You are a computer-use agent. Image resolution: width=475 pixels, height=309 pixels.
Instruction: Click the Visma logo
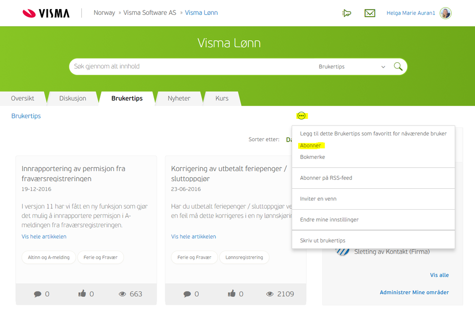click(x=46, y=13)
